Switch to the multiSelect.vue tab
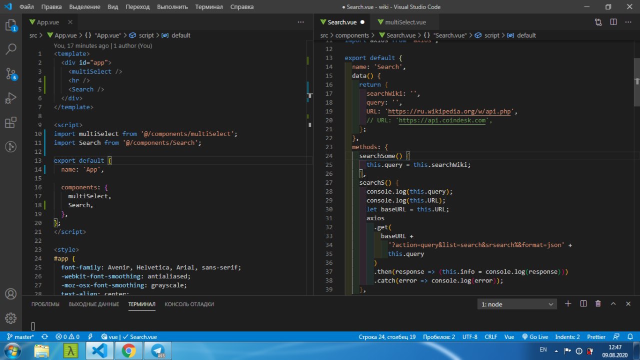 [404, 22]
